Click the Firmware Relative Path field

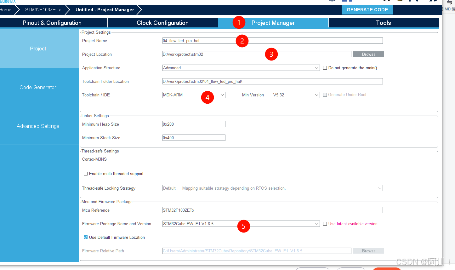257,251
